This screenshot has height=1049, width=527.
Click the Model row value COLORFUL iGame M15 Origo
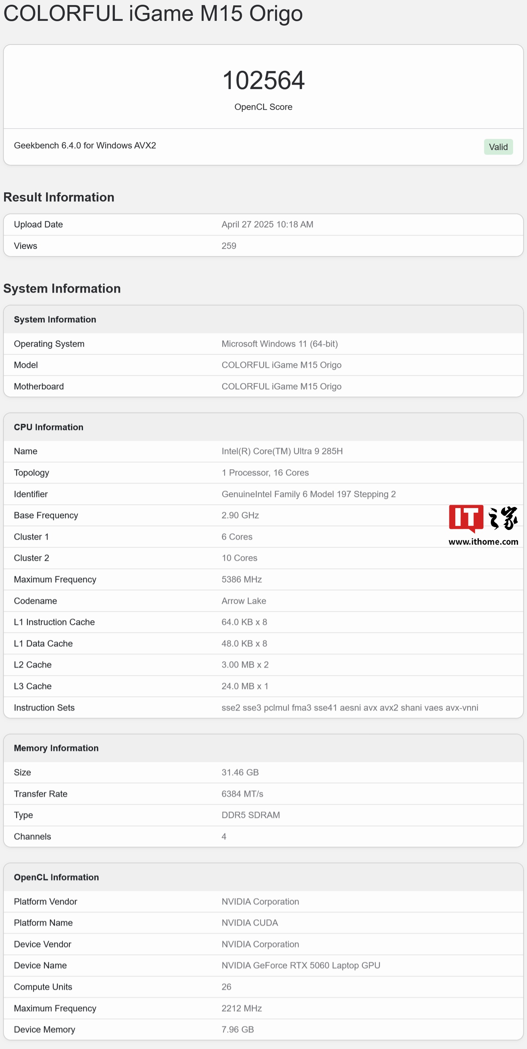281,365
